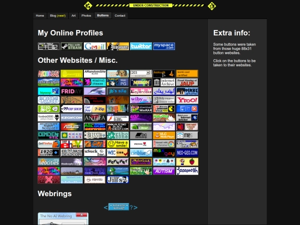Image resolution: width=300 pixels, height=225 pixels.
Task: Open the myspace.com profile button
Action: (x=164, y=46)
